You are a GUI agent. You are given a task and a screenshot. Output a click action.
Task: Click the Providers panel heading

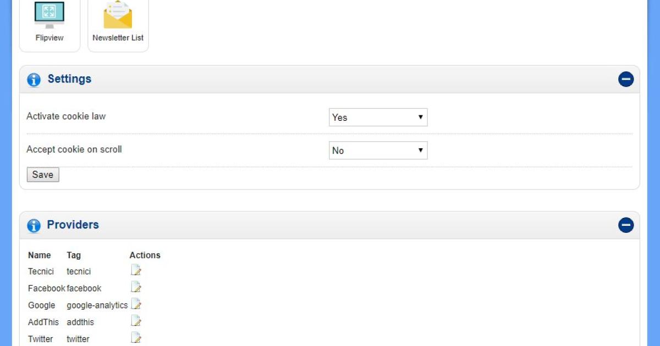(x=73, y=225)
